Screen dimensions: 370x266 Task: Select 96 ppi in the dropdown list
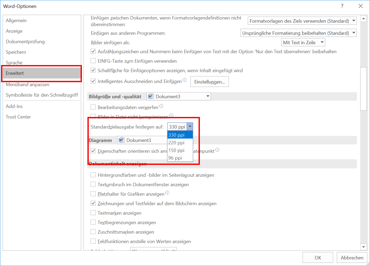[180, 158]
